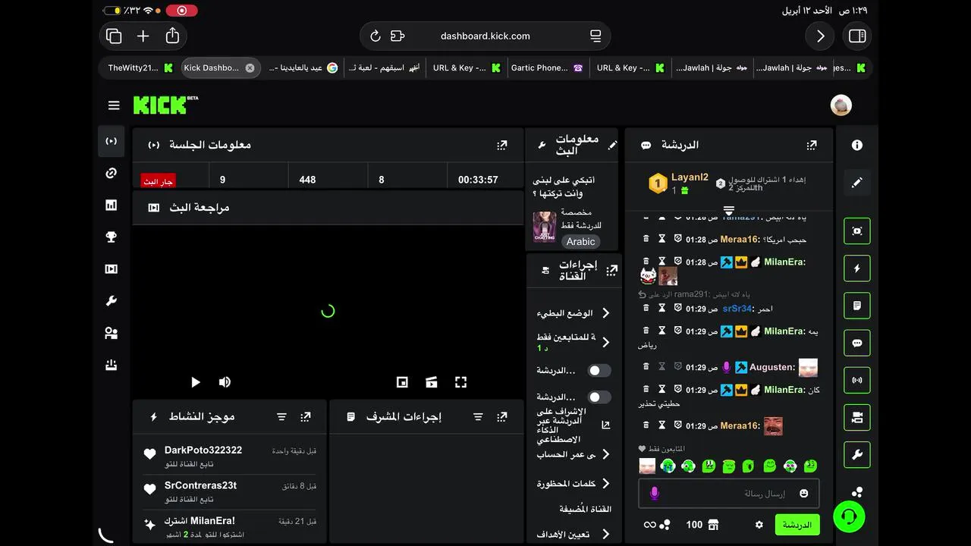Open القناة المُضيفة host channel option
Viewport: 971px width, 546px height.
click(x=586, y=509)
